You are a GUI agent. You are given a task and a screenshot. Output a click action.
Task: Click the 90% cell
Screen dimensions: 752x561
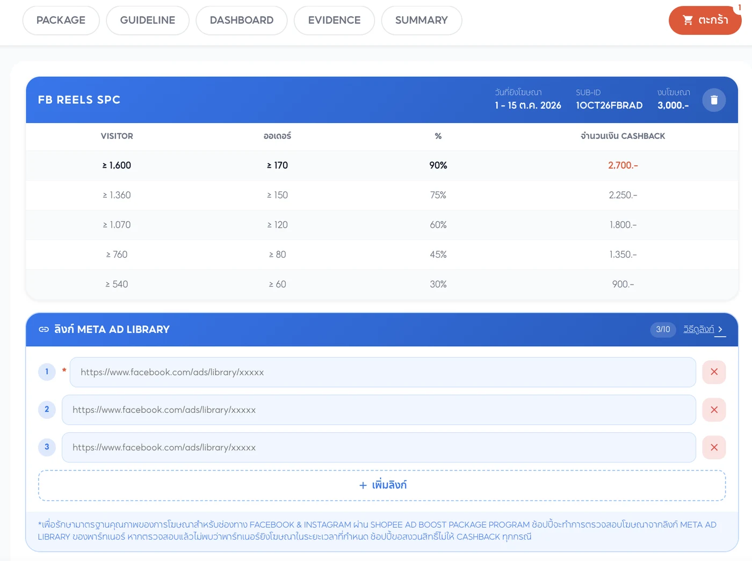438,165
